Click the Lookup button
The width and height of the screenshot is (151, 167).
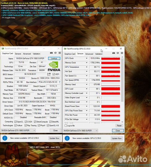[x=54, y=58]
